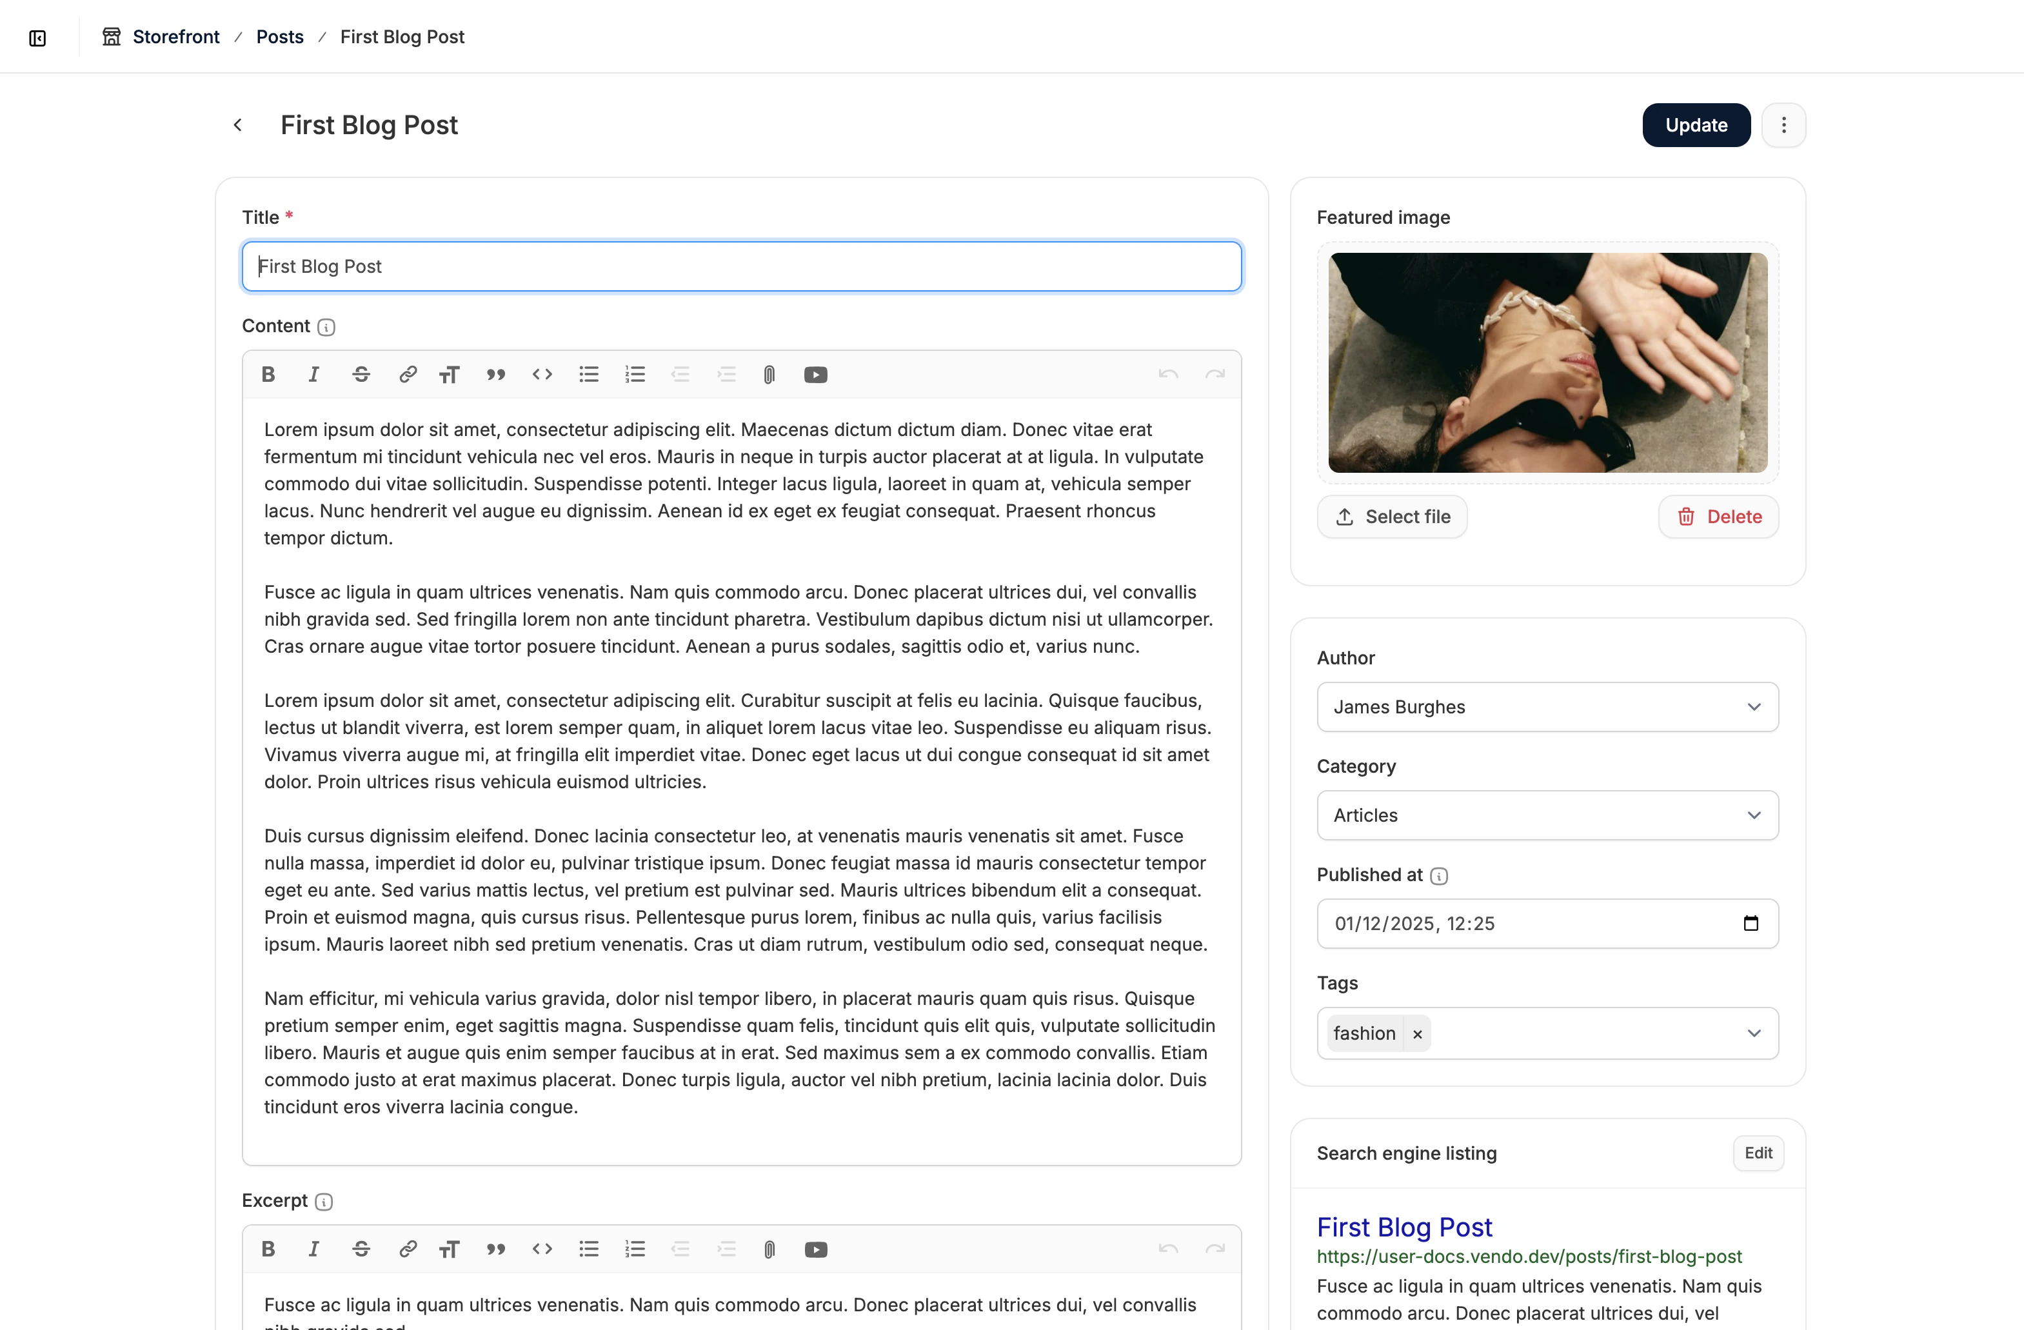Expand the Tags dropdown
Viewport: 2024px width, 1330px height.
pos(1754,1033)
